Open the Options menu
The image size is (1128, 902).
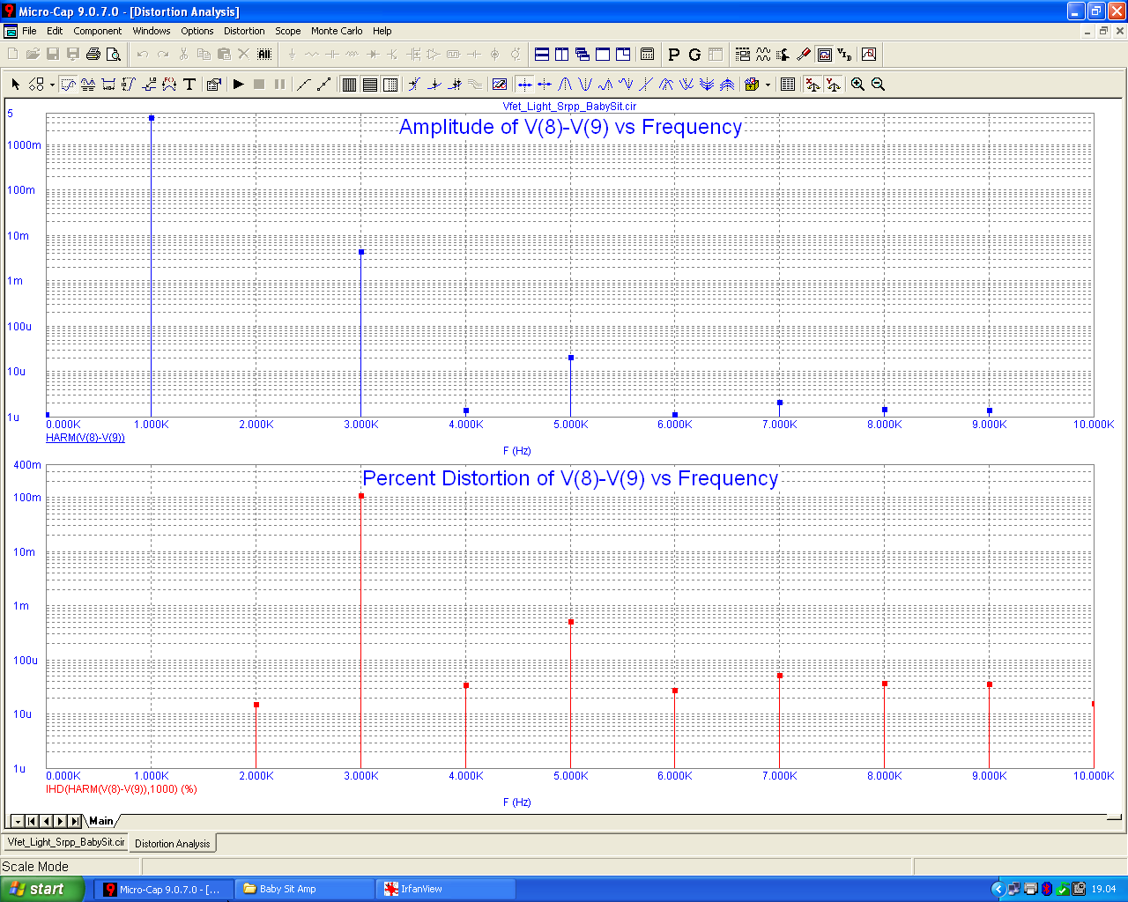(197, 31)
